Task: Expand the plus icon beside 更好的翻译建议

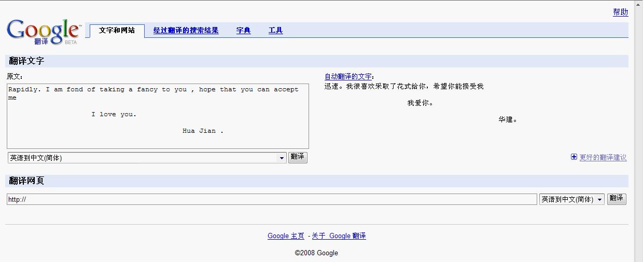Action: coord(574,157)
